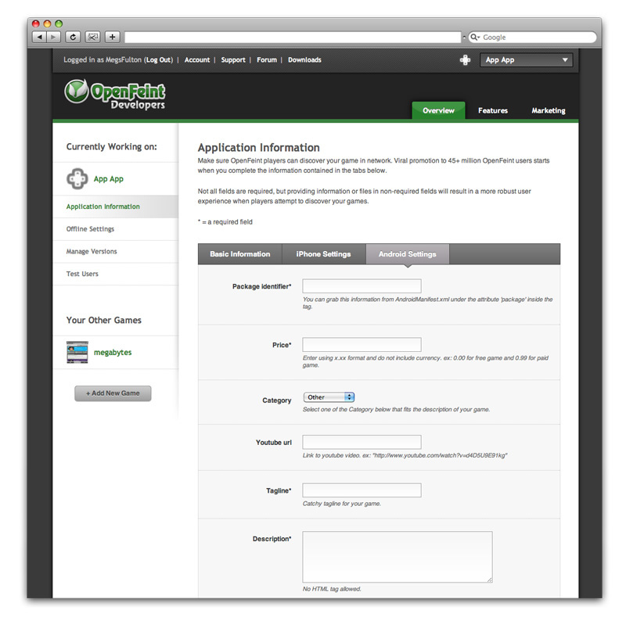Image resolution: width=626 pixels, height=628 pixels.
Task: Select Application Information in sidebar
Action: pyautogui.click(x=116, y=206)
